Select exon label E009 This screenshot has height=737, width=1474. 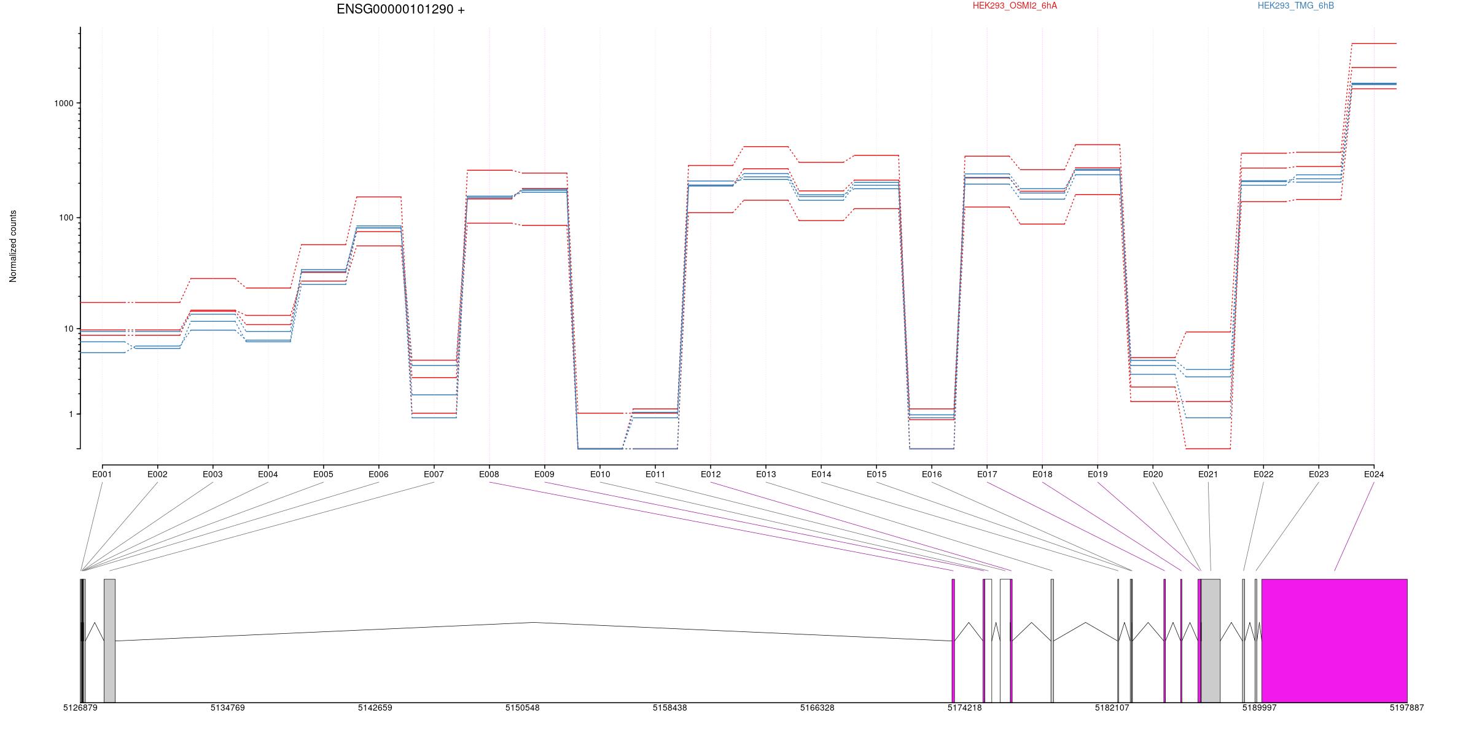(x=544, y=474)
